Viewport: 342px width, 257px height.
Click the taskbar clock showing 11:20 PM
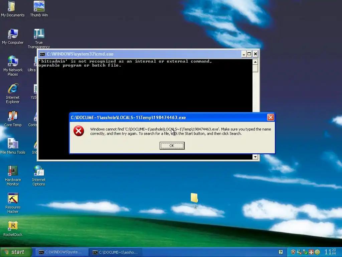[330, 252]
